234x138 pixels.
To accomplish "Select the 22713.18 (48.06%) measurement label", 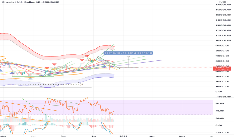I will click(128, 53).
